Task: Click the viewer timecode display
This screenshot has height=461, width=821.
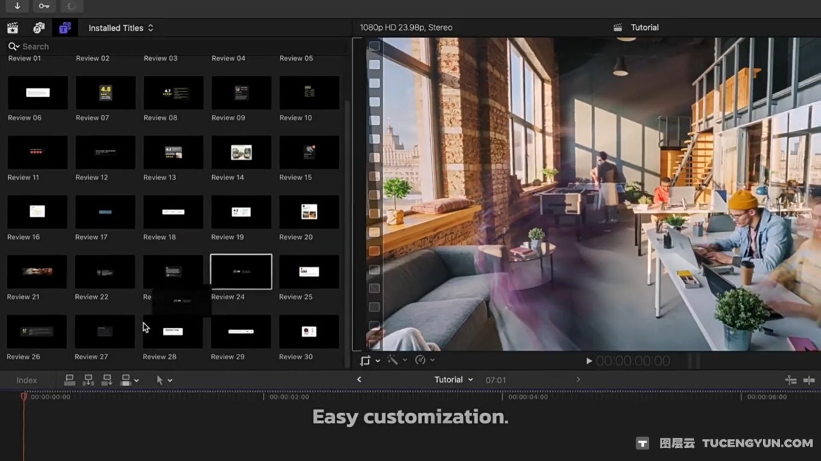Action: tap(633, 361)
